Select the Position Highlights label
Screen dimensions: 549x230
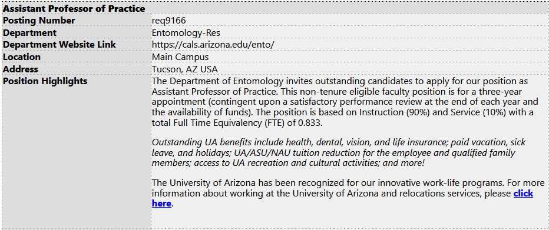pyautogui.click(x=45, y=81)
